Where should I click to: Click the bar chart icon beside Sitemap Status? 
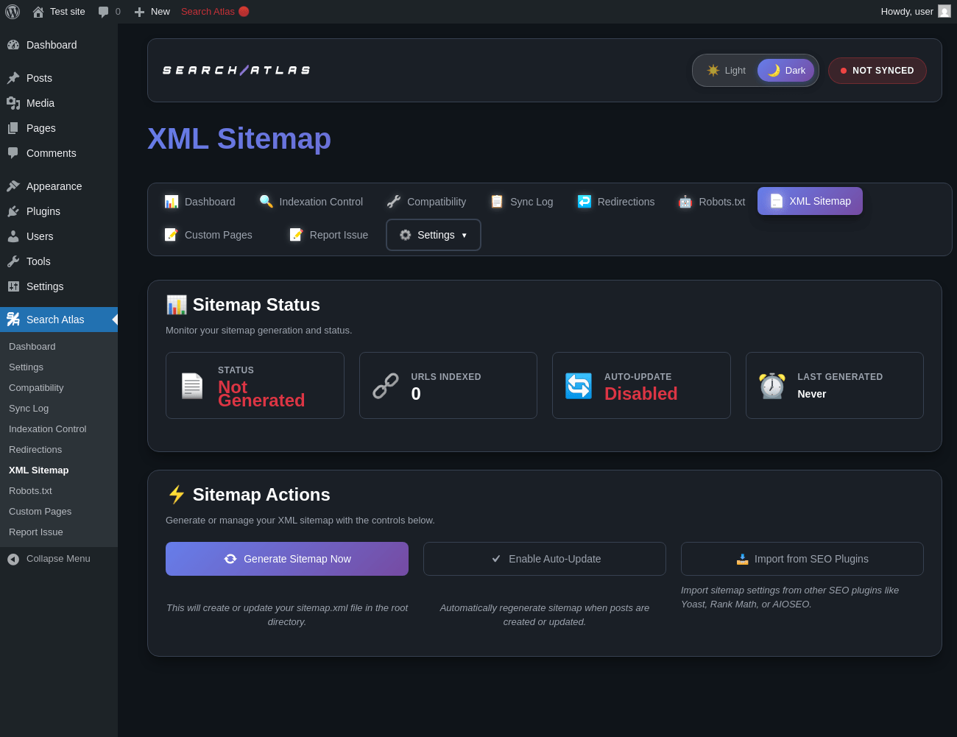coord(177,305)
